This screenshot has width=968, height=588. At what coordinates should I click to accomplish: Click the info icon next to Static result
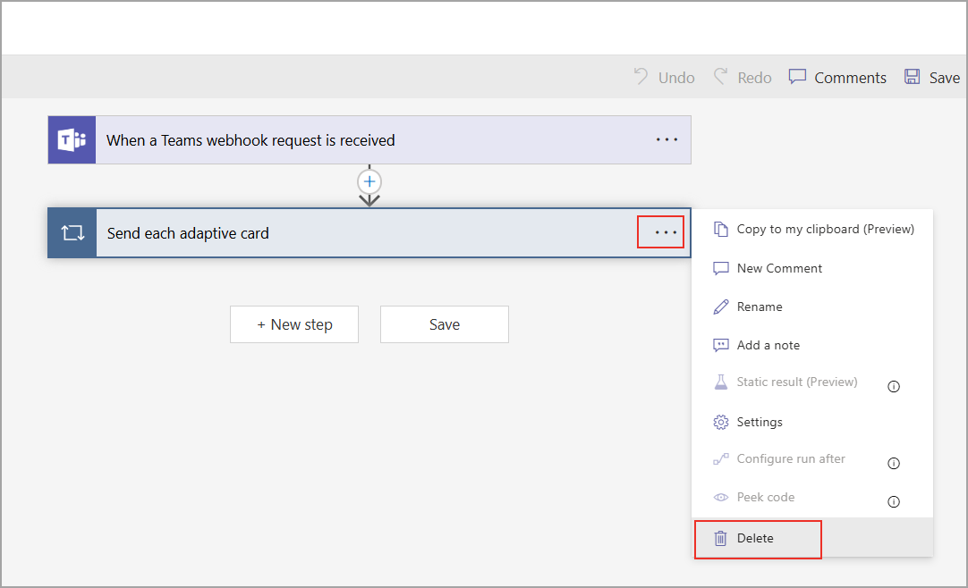tap(893, 387)
